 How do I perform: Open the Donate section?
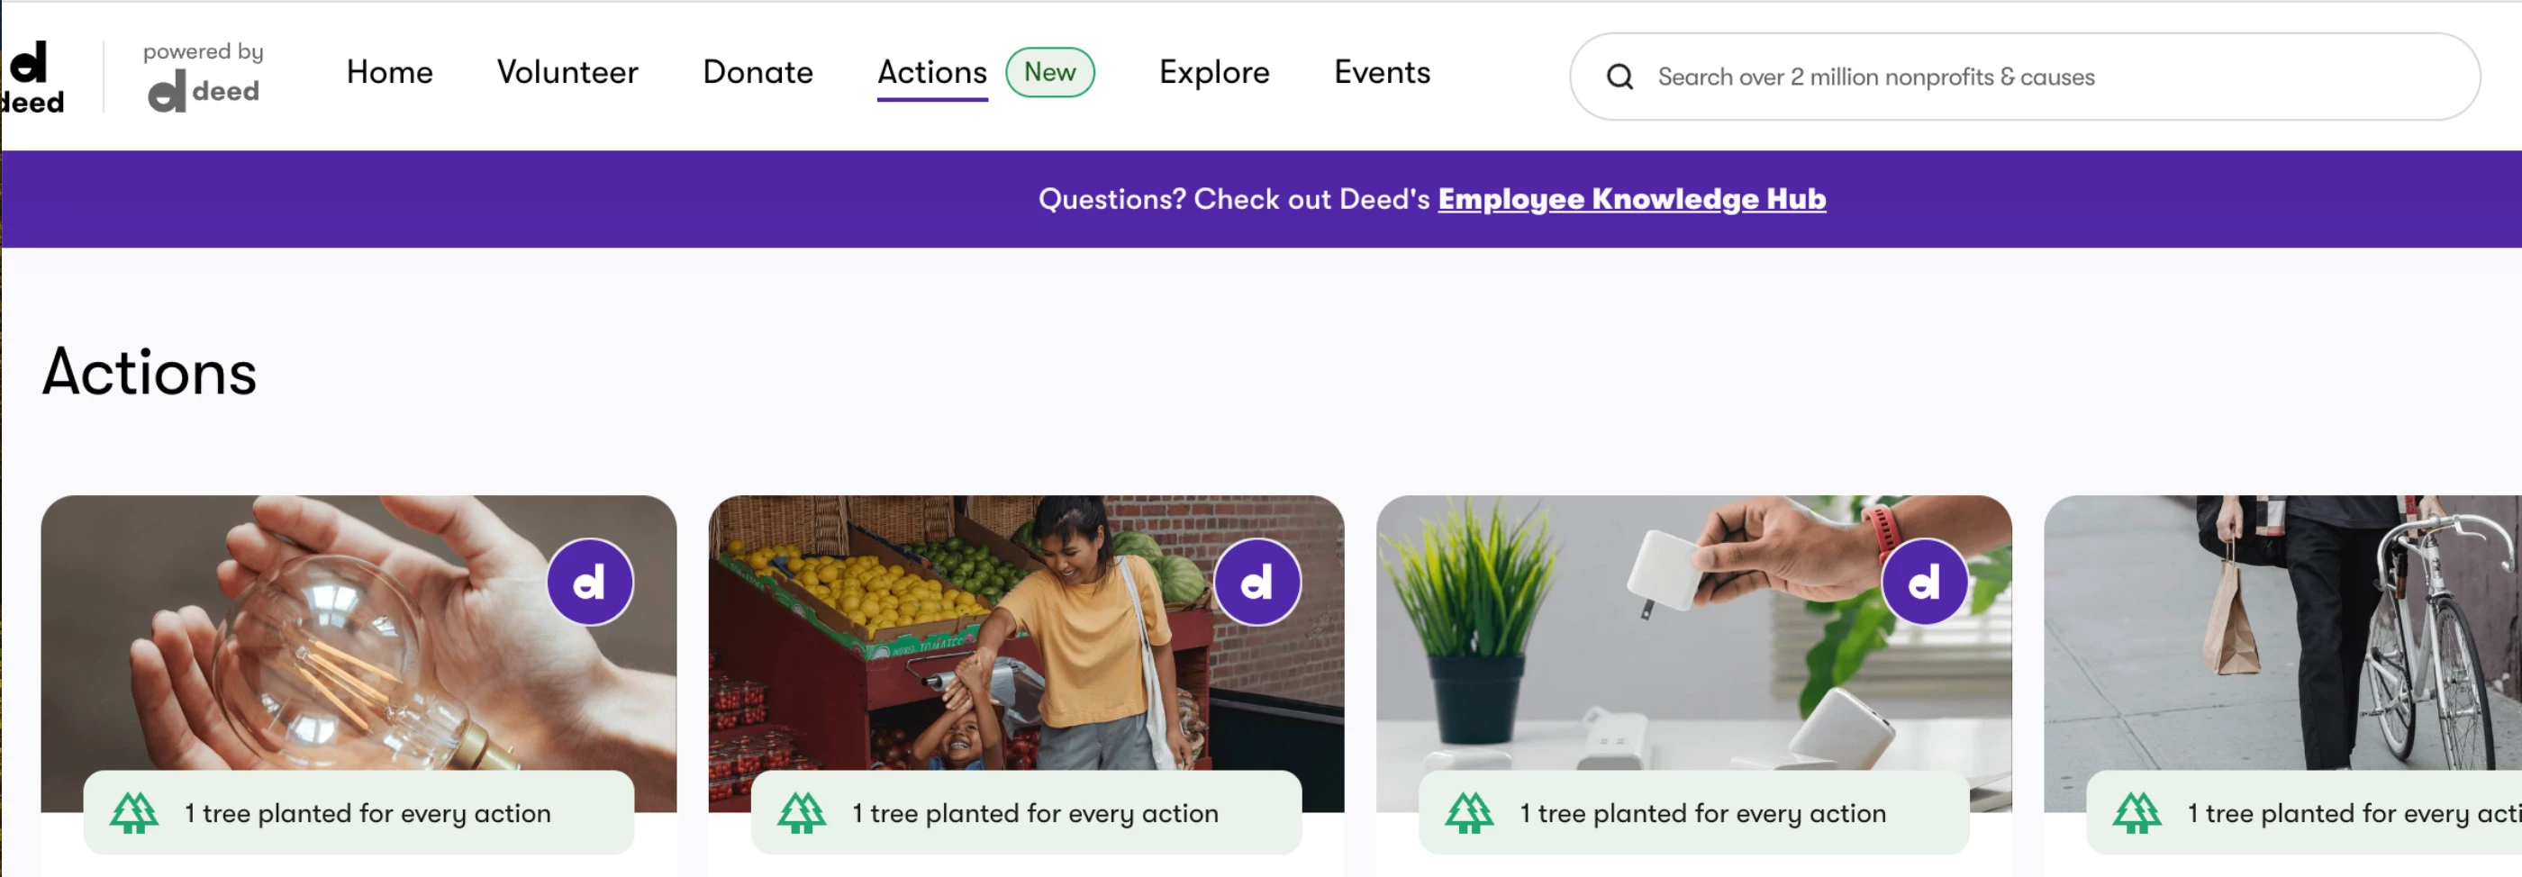[758, 72]
